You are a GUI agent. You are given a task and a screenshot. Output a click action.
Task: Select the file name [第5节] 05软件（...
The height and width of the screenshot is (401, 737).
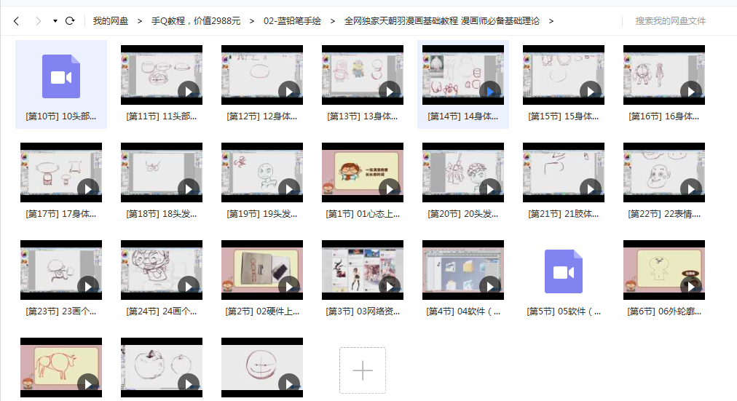pos(564,311)
